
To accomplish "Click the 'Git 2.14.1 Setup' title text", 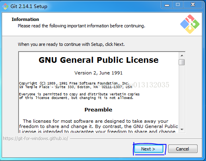I will point(29,6).
